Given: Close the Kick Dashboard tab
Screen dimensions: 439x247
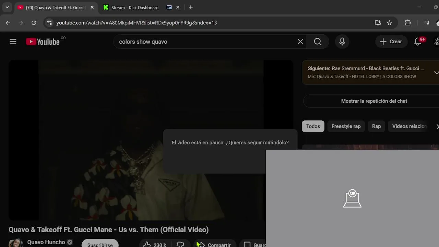Looking at the screenshot, I should click(178, 7).
